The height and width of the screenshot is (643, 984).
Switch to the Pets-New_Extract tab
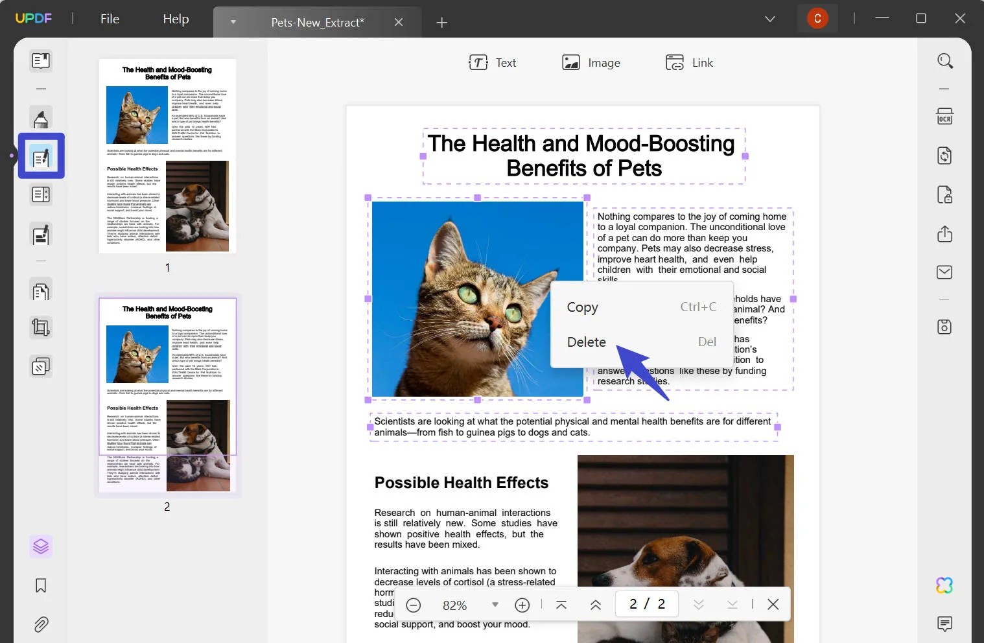pos(318,22)
